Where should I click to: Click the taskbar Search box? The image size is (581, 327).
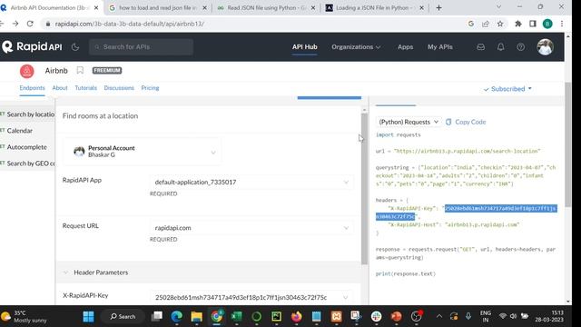point(123,317)
